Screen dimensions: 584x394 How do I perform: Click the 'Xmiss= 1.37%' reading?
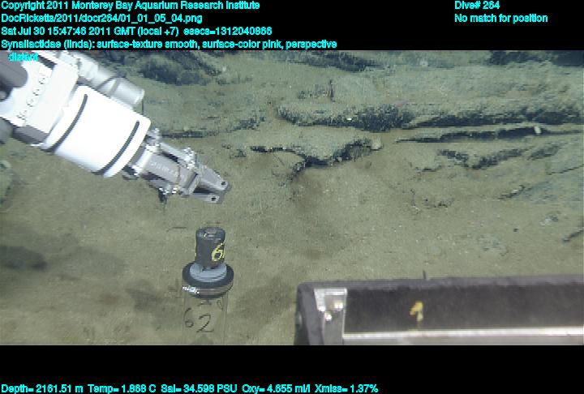click(x=346, y=389)
